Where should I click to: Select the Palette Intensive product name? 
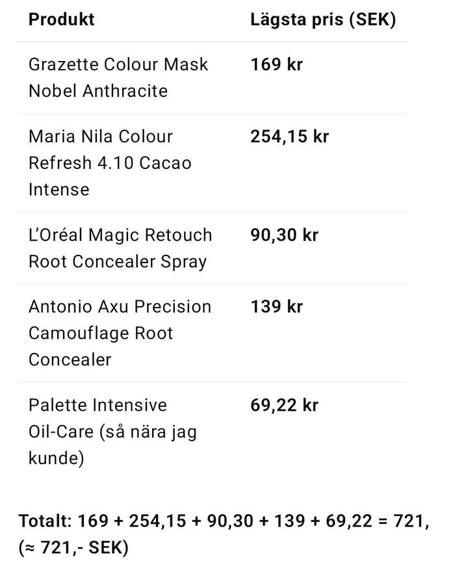[x=97, y=405]
